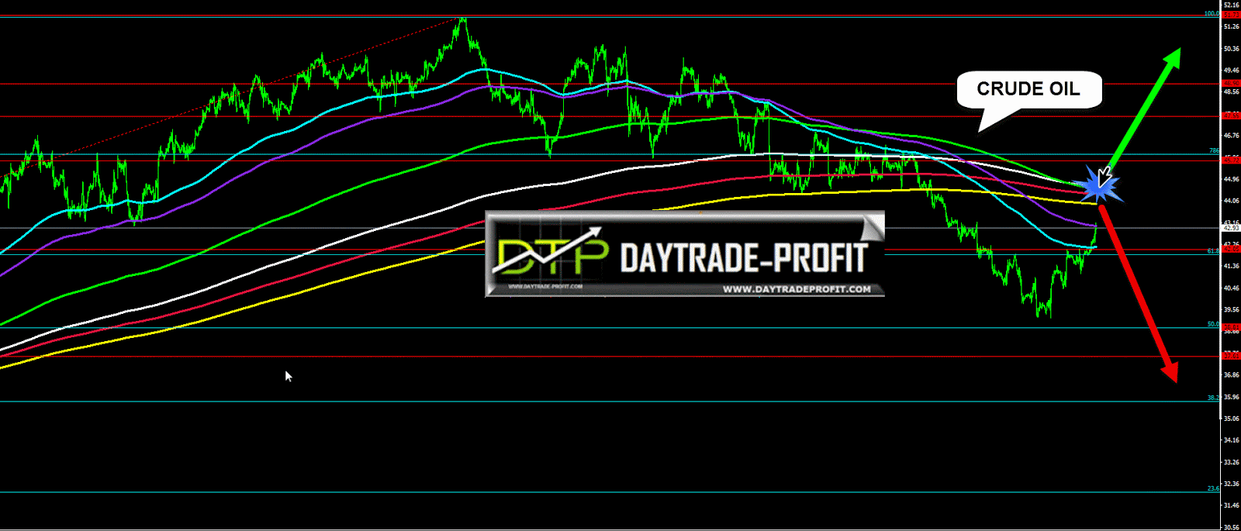
Task: Click the red 45.72 price level tag
Action: [x=1231, y=160]
